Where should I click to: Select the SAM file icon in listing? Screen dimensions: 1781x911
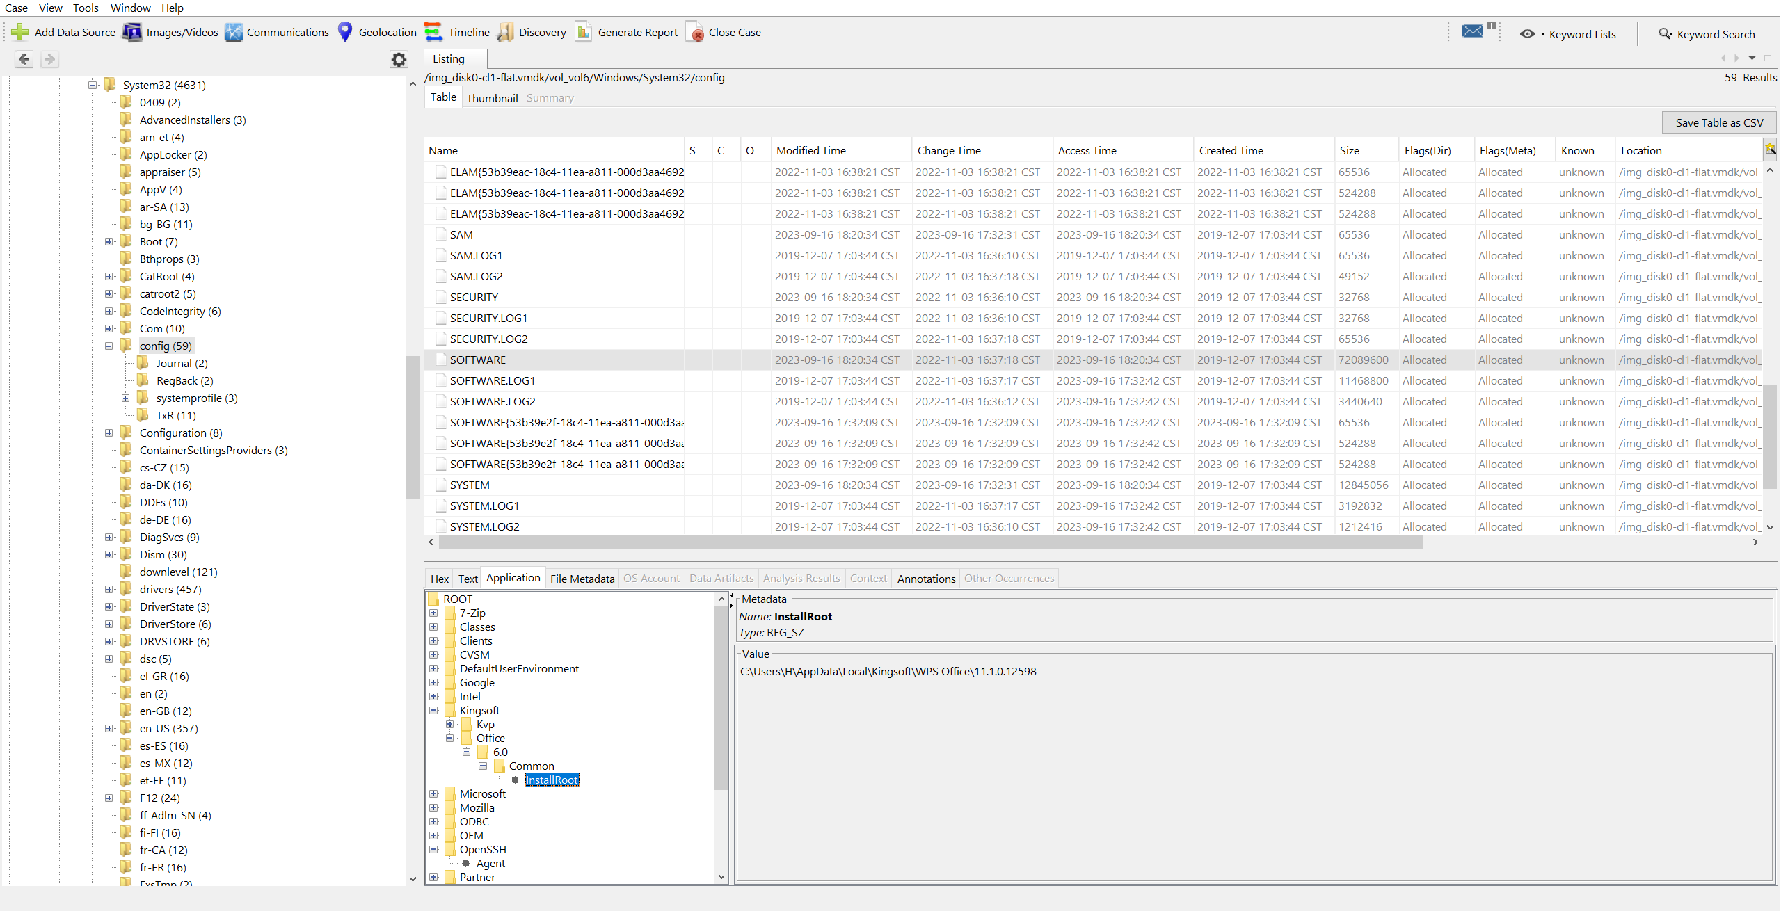440,234
